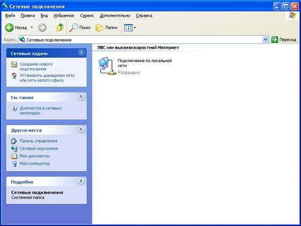This screenshot has width=301, height=226.
Task: Close the Сетевые подключения window
Action: [295, 7]
